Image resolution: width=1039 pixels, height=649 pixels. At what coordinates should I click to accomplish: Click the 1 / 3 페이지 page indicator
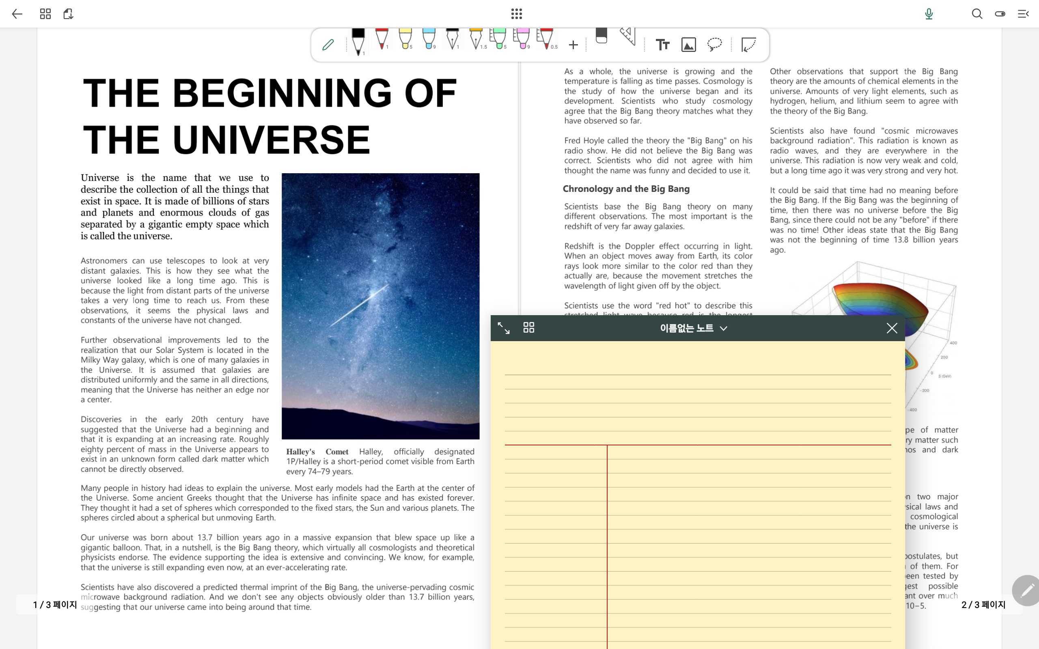tap(55, 605)
